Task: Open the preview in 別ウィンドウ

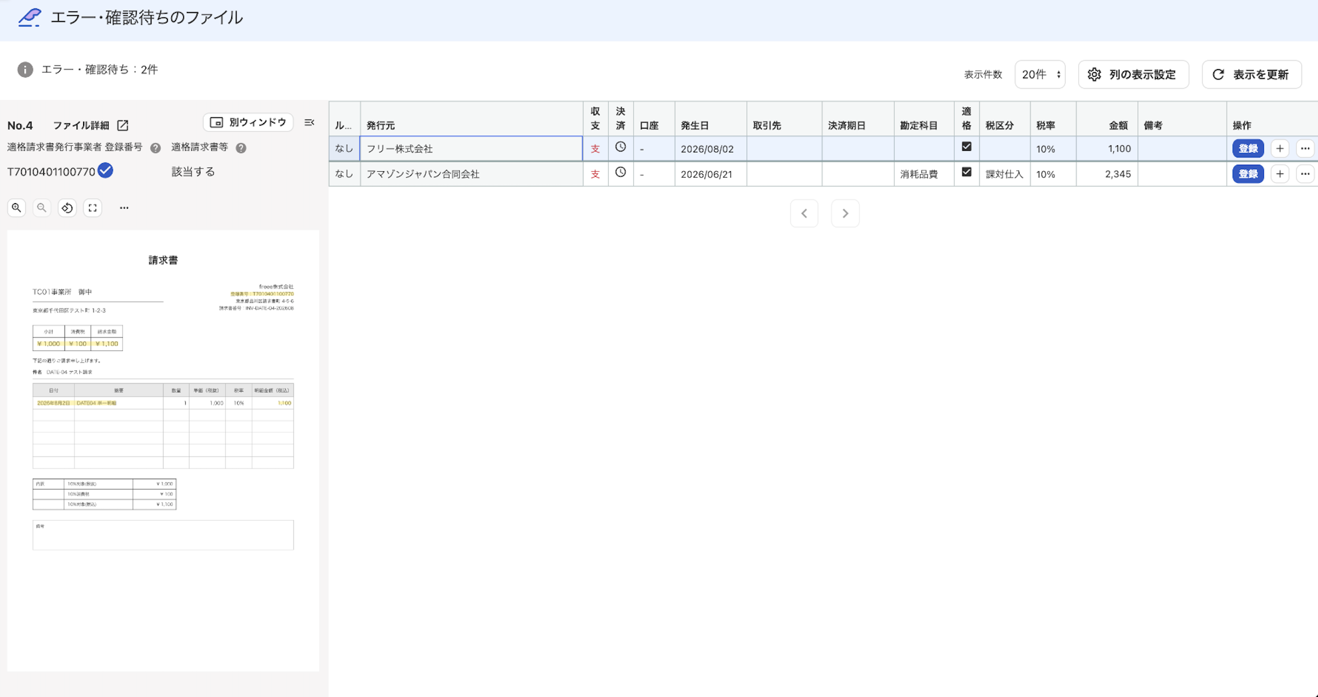Action: (x=248, y=123)
